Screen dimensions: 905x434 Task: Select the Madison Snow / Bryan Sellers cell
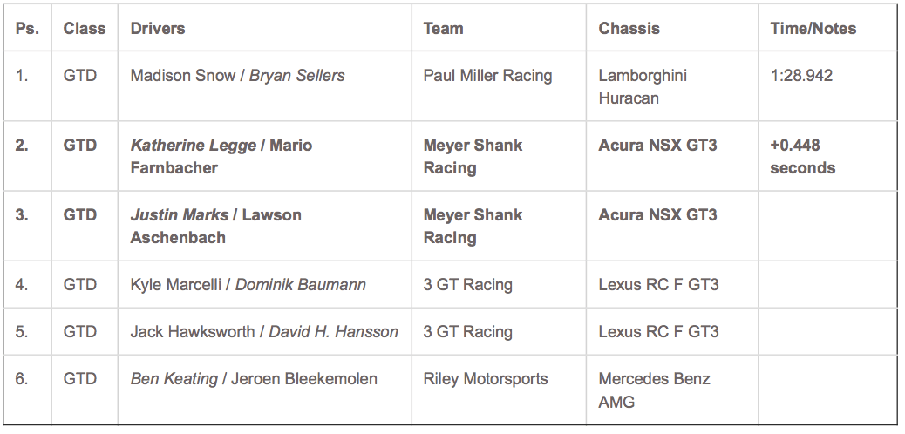(237, 76)
